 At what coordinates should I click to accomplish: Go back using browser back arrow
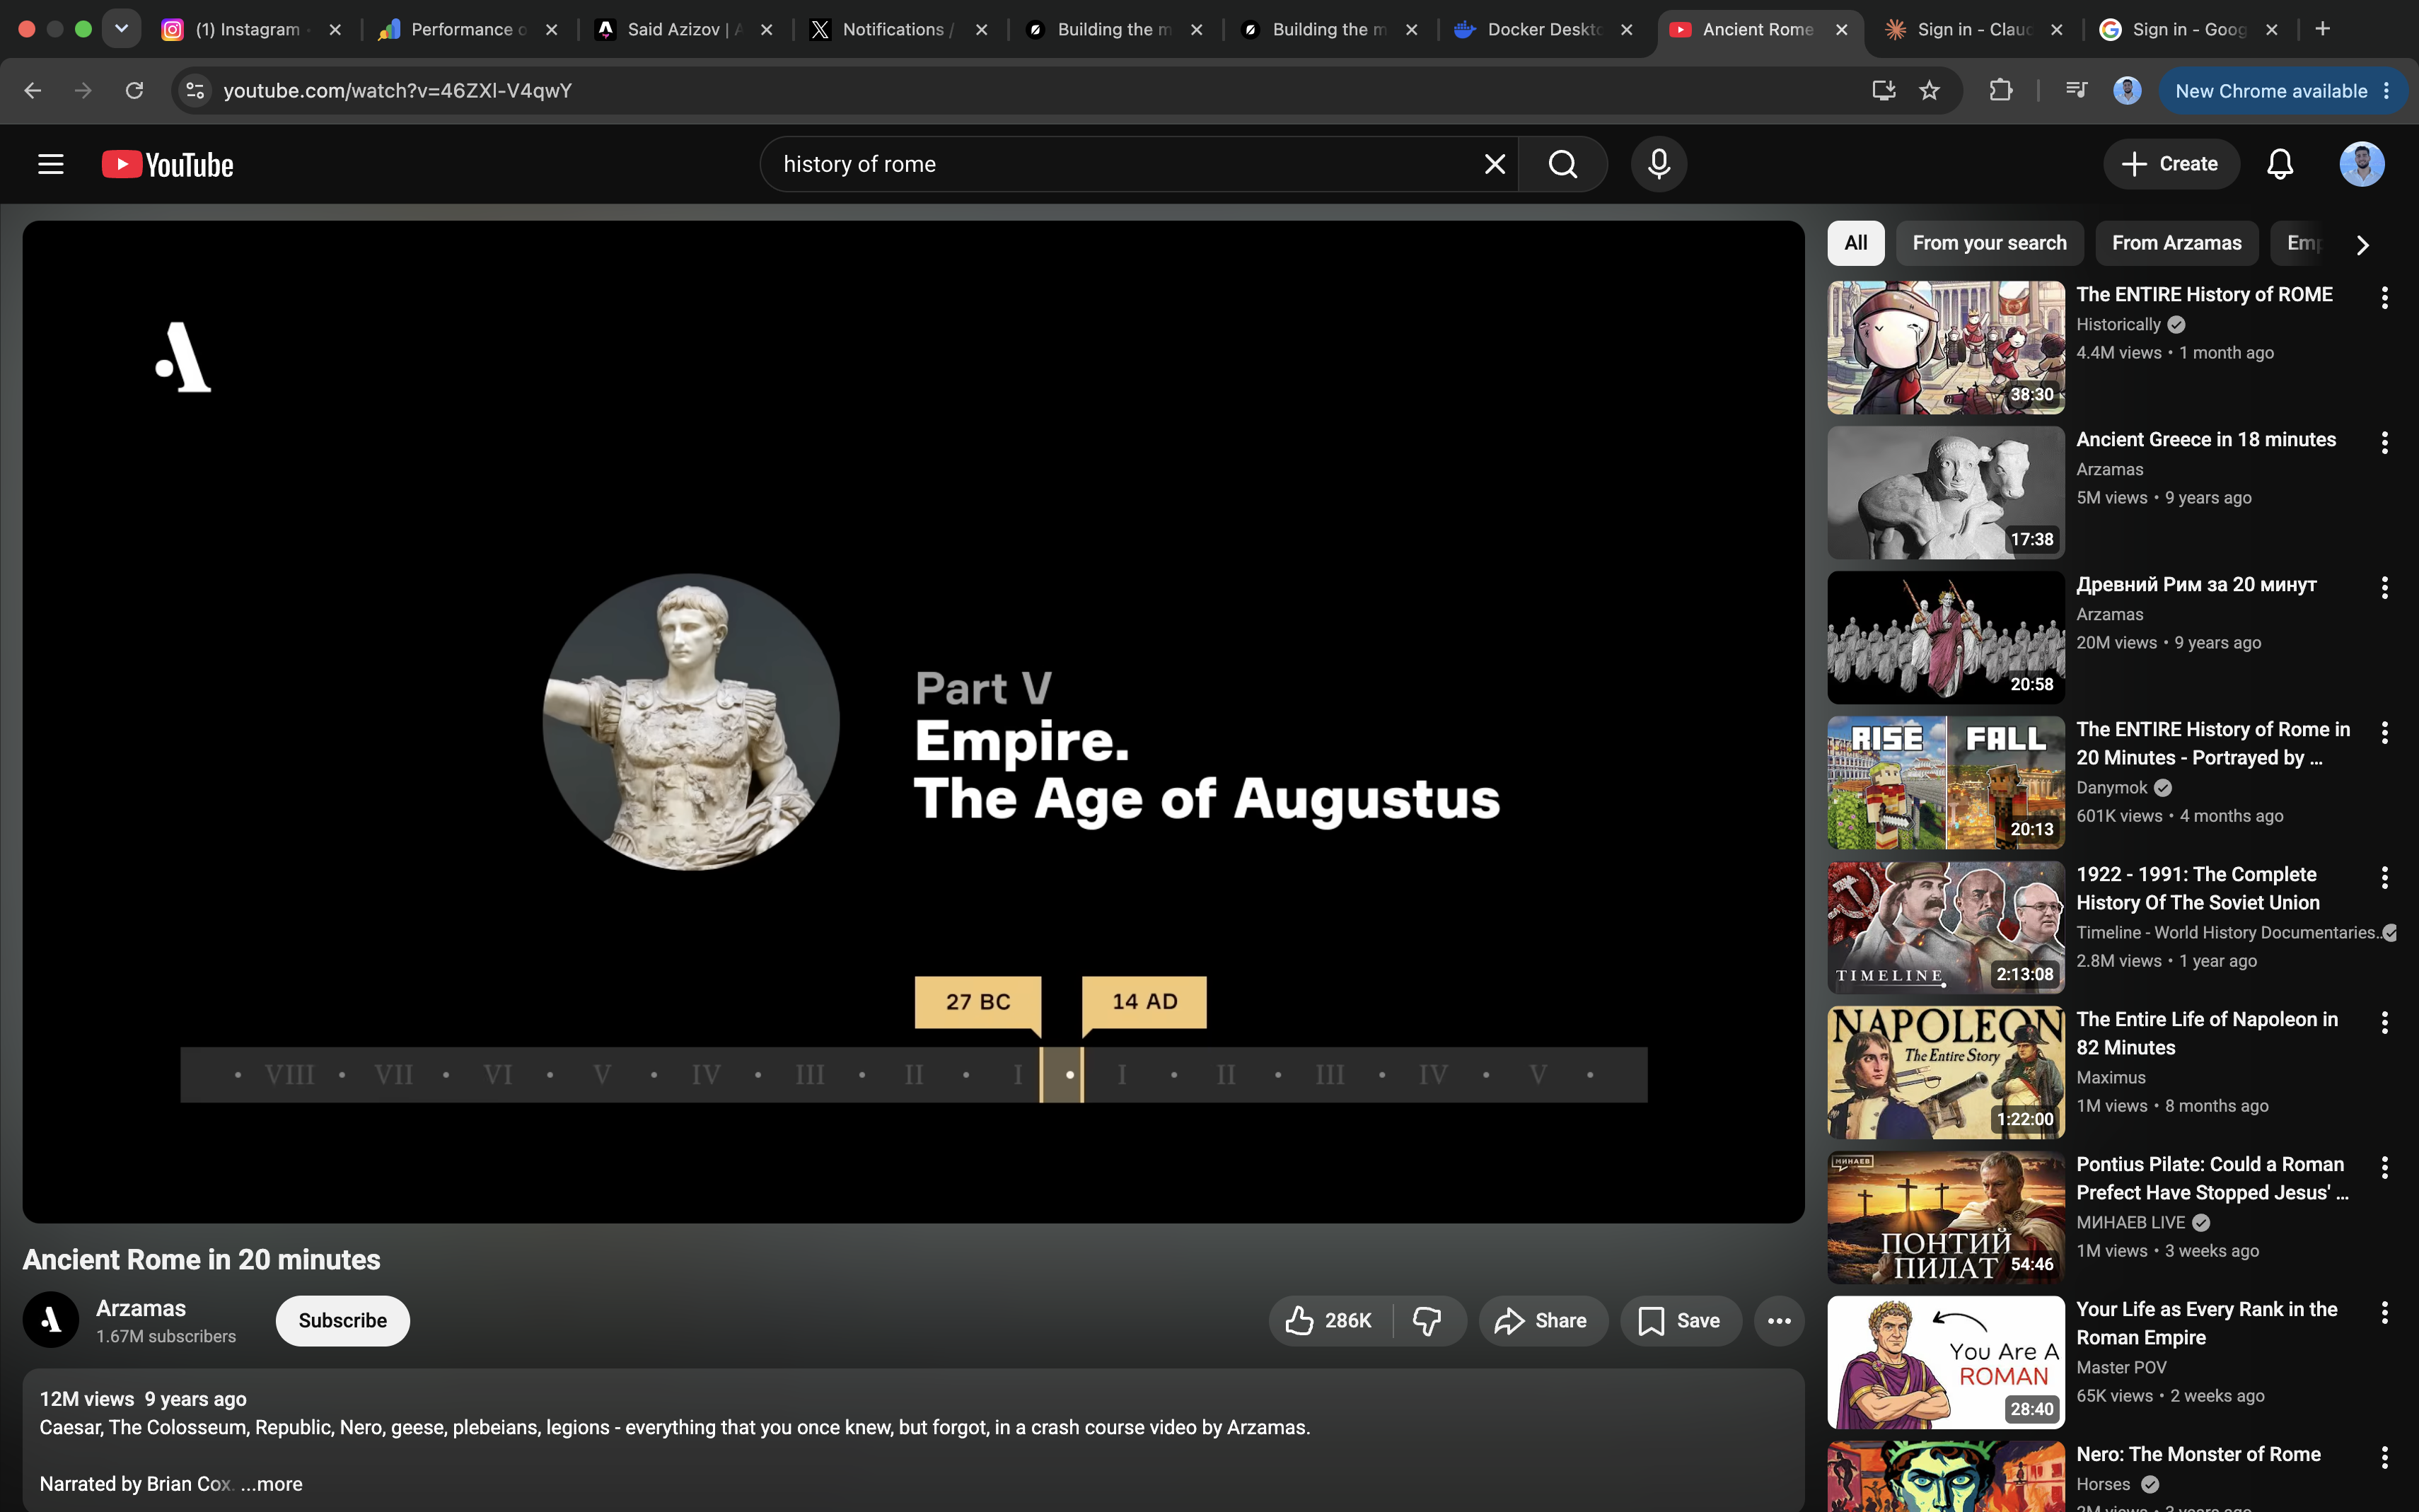tap(33, 90)
